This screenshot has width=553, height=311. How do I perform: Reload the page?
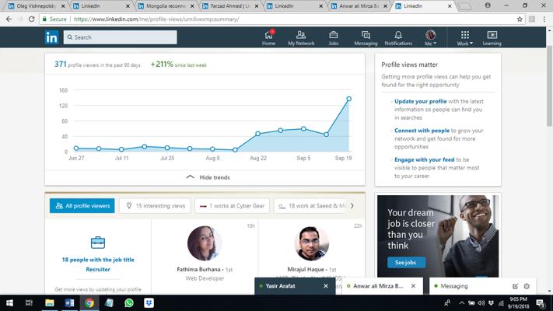point(31,19)
